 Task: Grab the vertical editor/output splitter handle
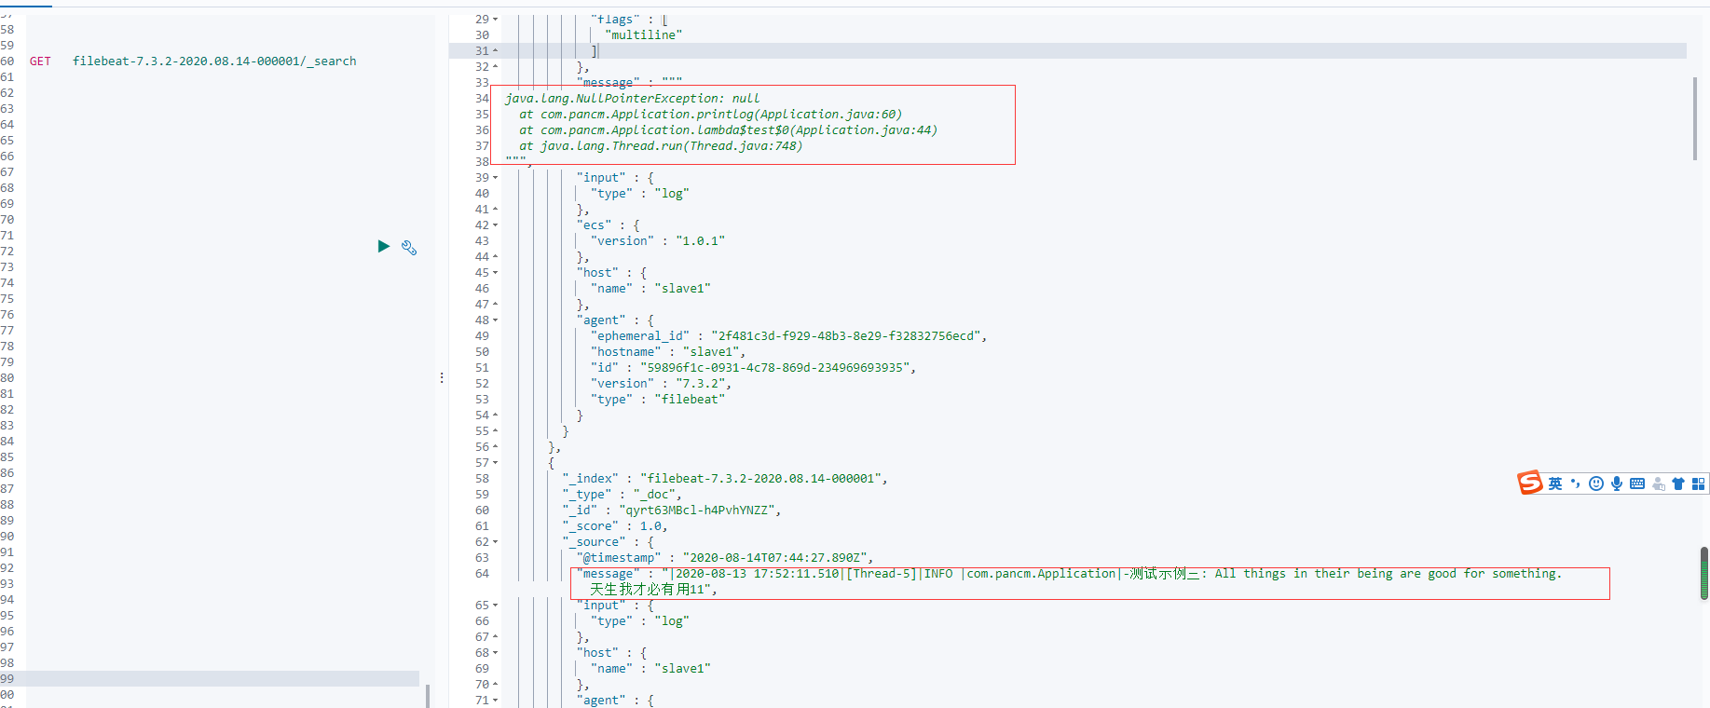(442, 377)
